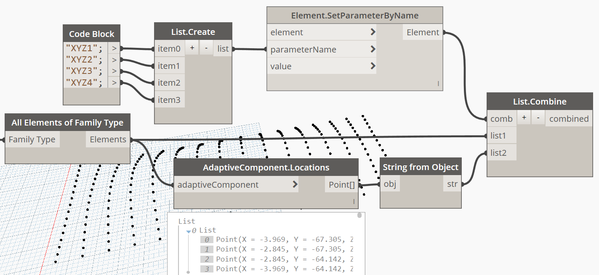Click preview row "Point(X = -2.845, Y = -64.142"
599x275 pixels.
click(x=276, y=259)
